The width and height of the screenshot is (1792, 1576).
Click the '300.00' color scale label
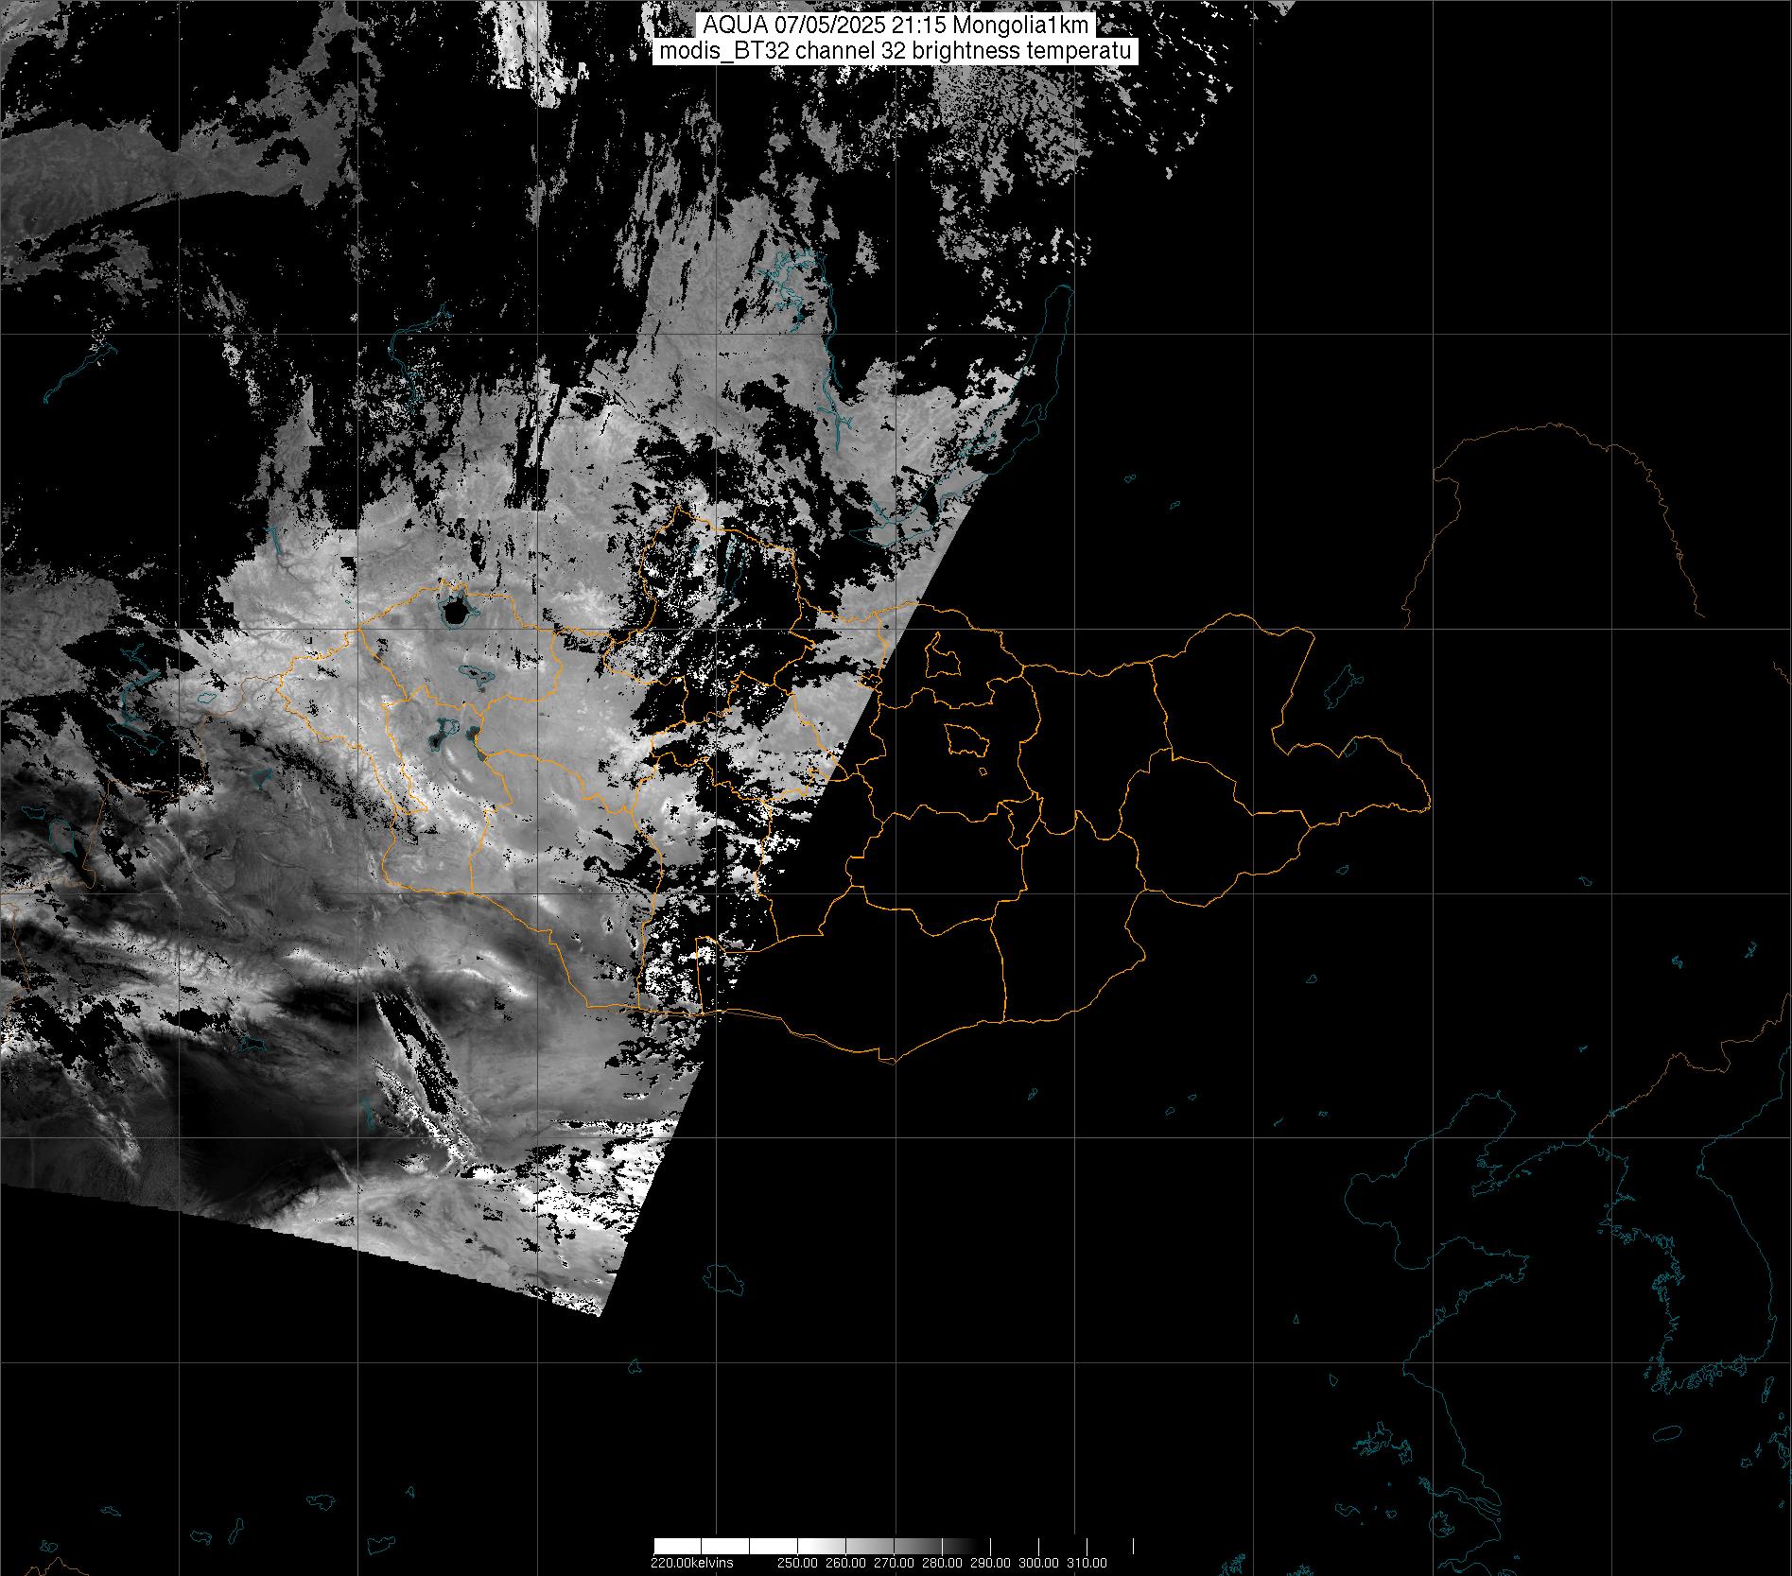[x=1039, y=1563]
